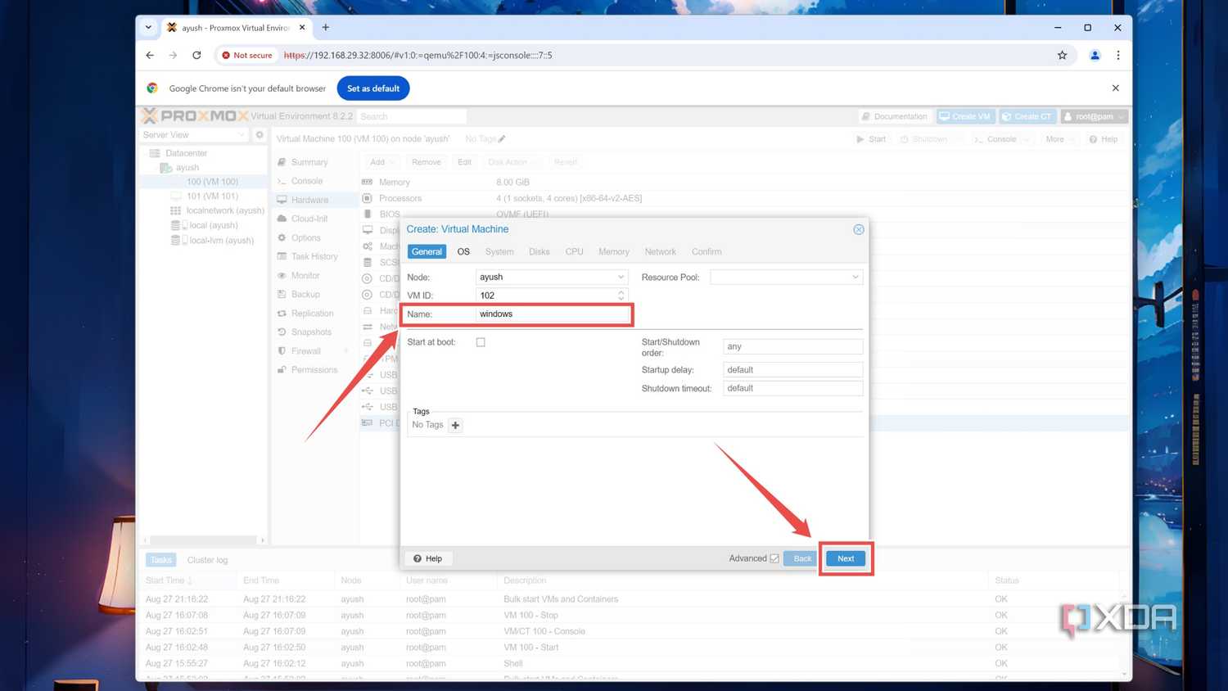Adjust the VM ID spinner arrows
Viewport: 1228px width, 691px height.
(x=621, y=296)
